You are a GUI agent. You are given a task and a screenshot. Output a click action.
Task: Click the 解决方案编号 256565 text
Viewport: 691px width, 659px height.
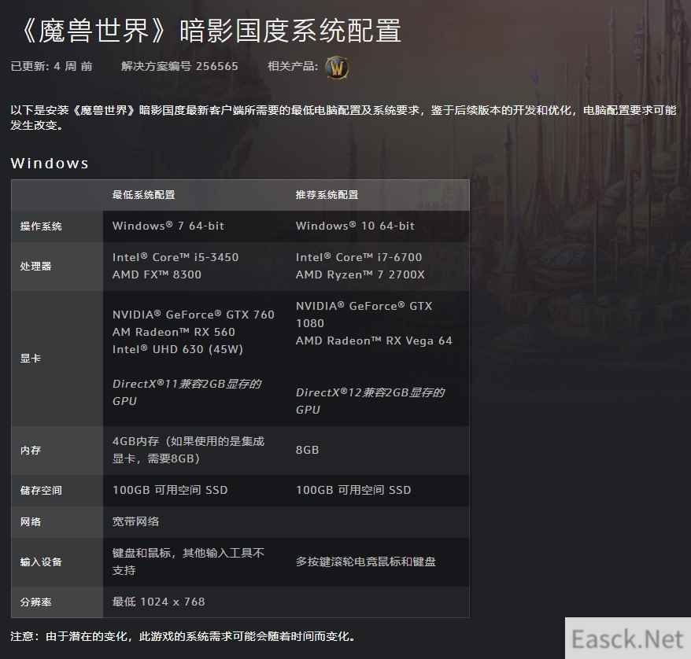click(179, 67)
